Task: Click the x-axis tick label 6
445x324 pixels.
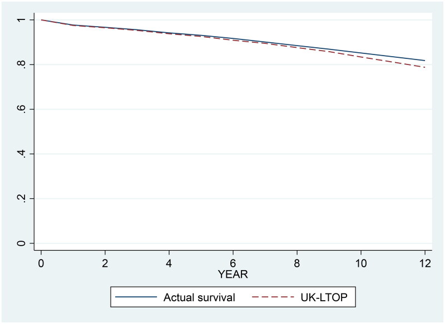Action: coord(233,262)
